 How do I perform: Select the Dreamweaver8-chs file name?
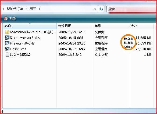click(25, 38)
